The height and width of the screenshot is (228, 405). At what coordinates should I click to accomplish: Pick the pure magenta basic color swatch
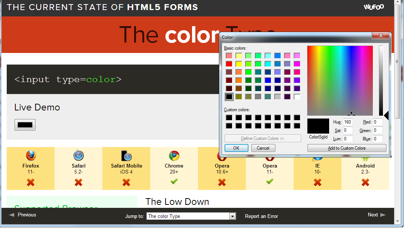click(x=297, y=64)
